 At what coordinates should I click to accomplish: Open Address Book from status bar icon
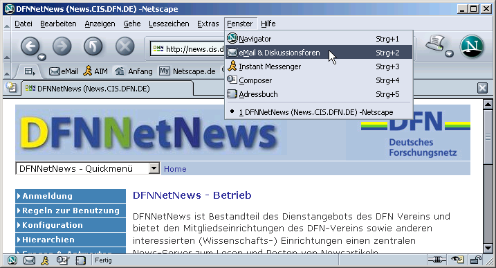point(81,260)
